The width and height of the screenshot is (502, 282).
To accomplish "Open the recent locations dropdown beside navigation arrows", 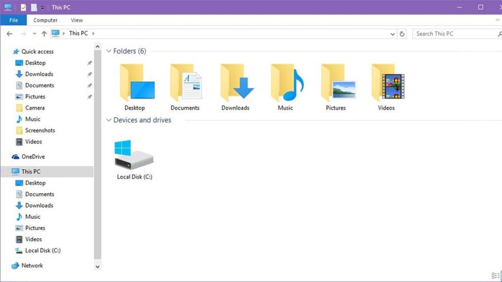I will tap(34, 33).
